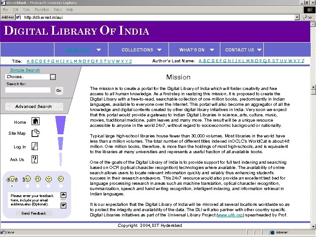This screenshot has width=316, height=237.
Task: Click the Log In text link
Action: point(20,147)
